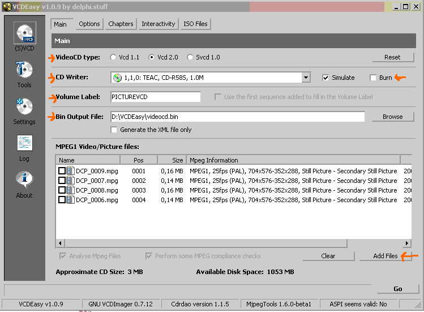Image resolution: width=424 pixels, height=312 pixels.
Task: Click the file list scroll right arrow
Action: [x=407, y=243]
